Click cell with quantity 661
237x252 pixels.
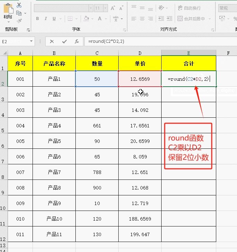coord(97,126)
